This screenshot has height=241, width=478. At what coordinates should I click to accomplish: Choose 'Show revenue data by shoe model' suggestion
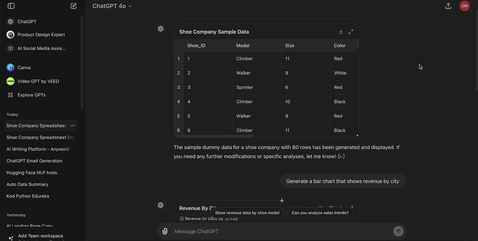pyautogui.click(x=247, y=213)
